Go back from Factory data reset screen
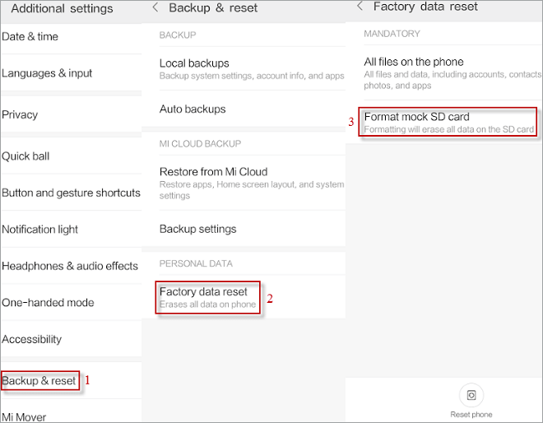This screenshot has height=423, width=543. coord(360,7)
